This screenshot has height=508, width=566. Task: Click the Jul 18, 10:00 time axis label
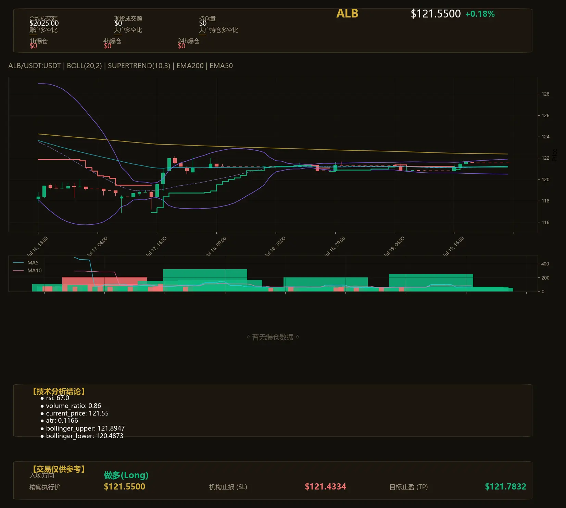click(275, 246)
